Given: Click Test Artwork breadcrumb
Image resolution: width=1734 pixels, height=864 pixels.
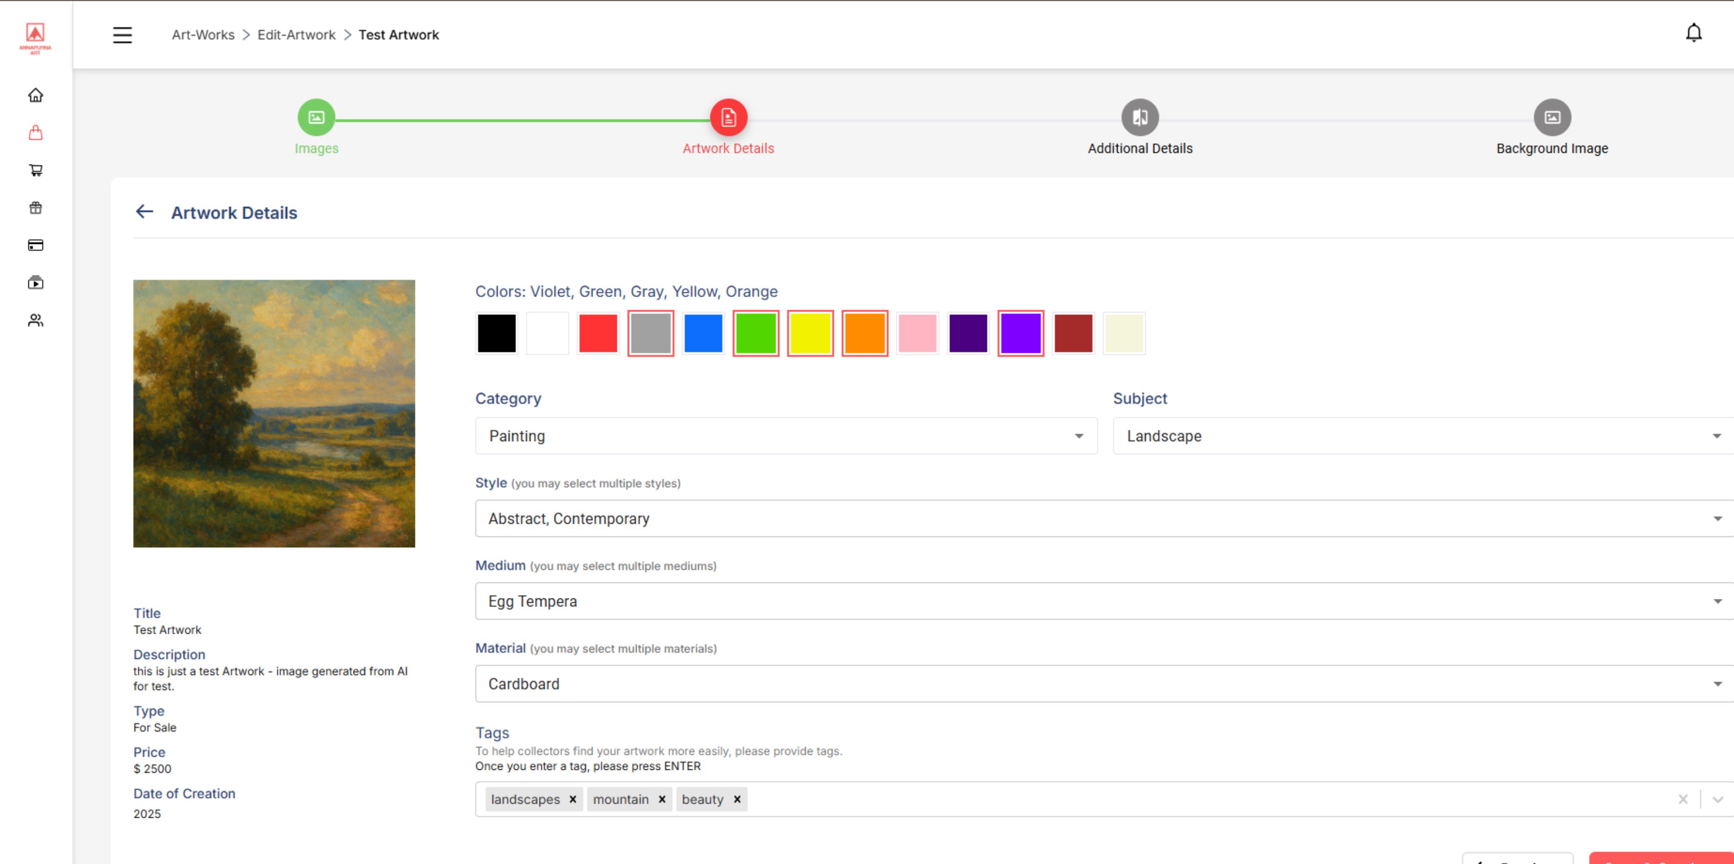Looking at the screenshot, I should (x=398, y=35).
